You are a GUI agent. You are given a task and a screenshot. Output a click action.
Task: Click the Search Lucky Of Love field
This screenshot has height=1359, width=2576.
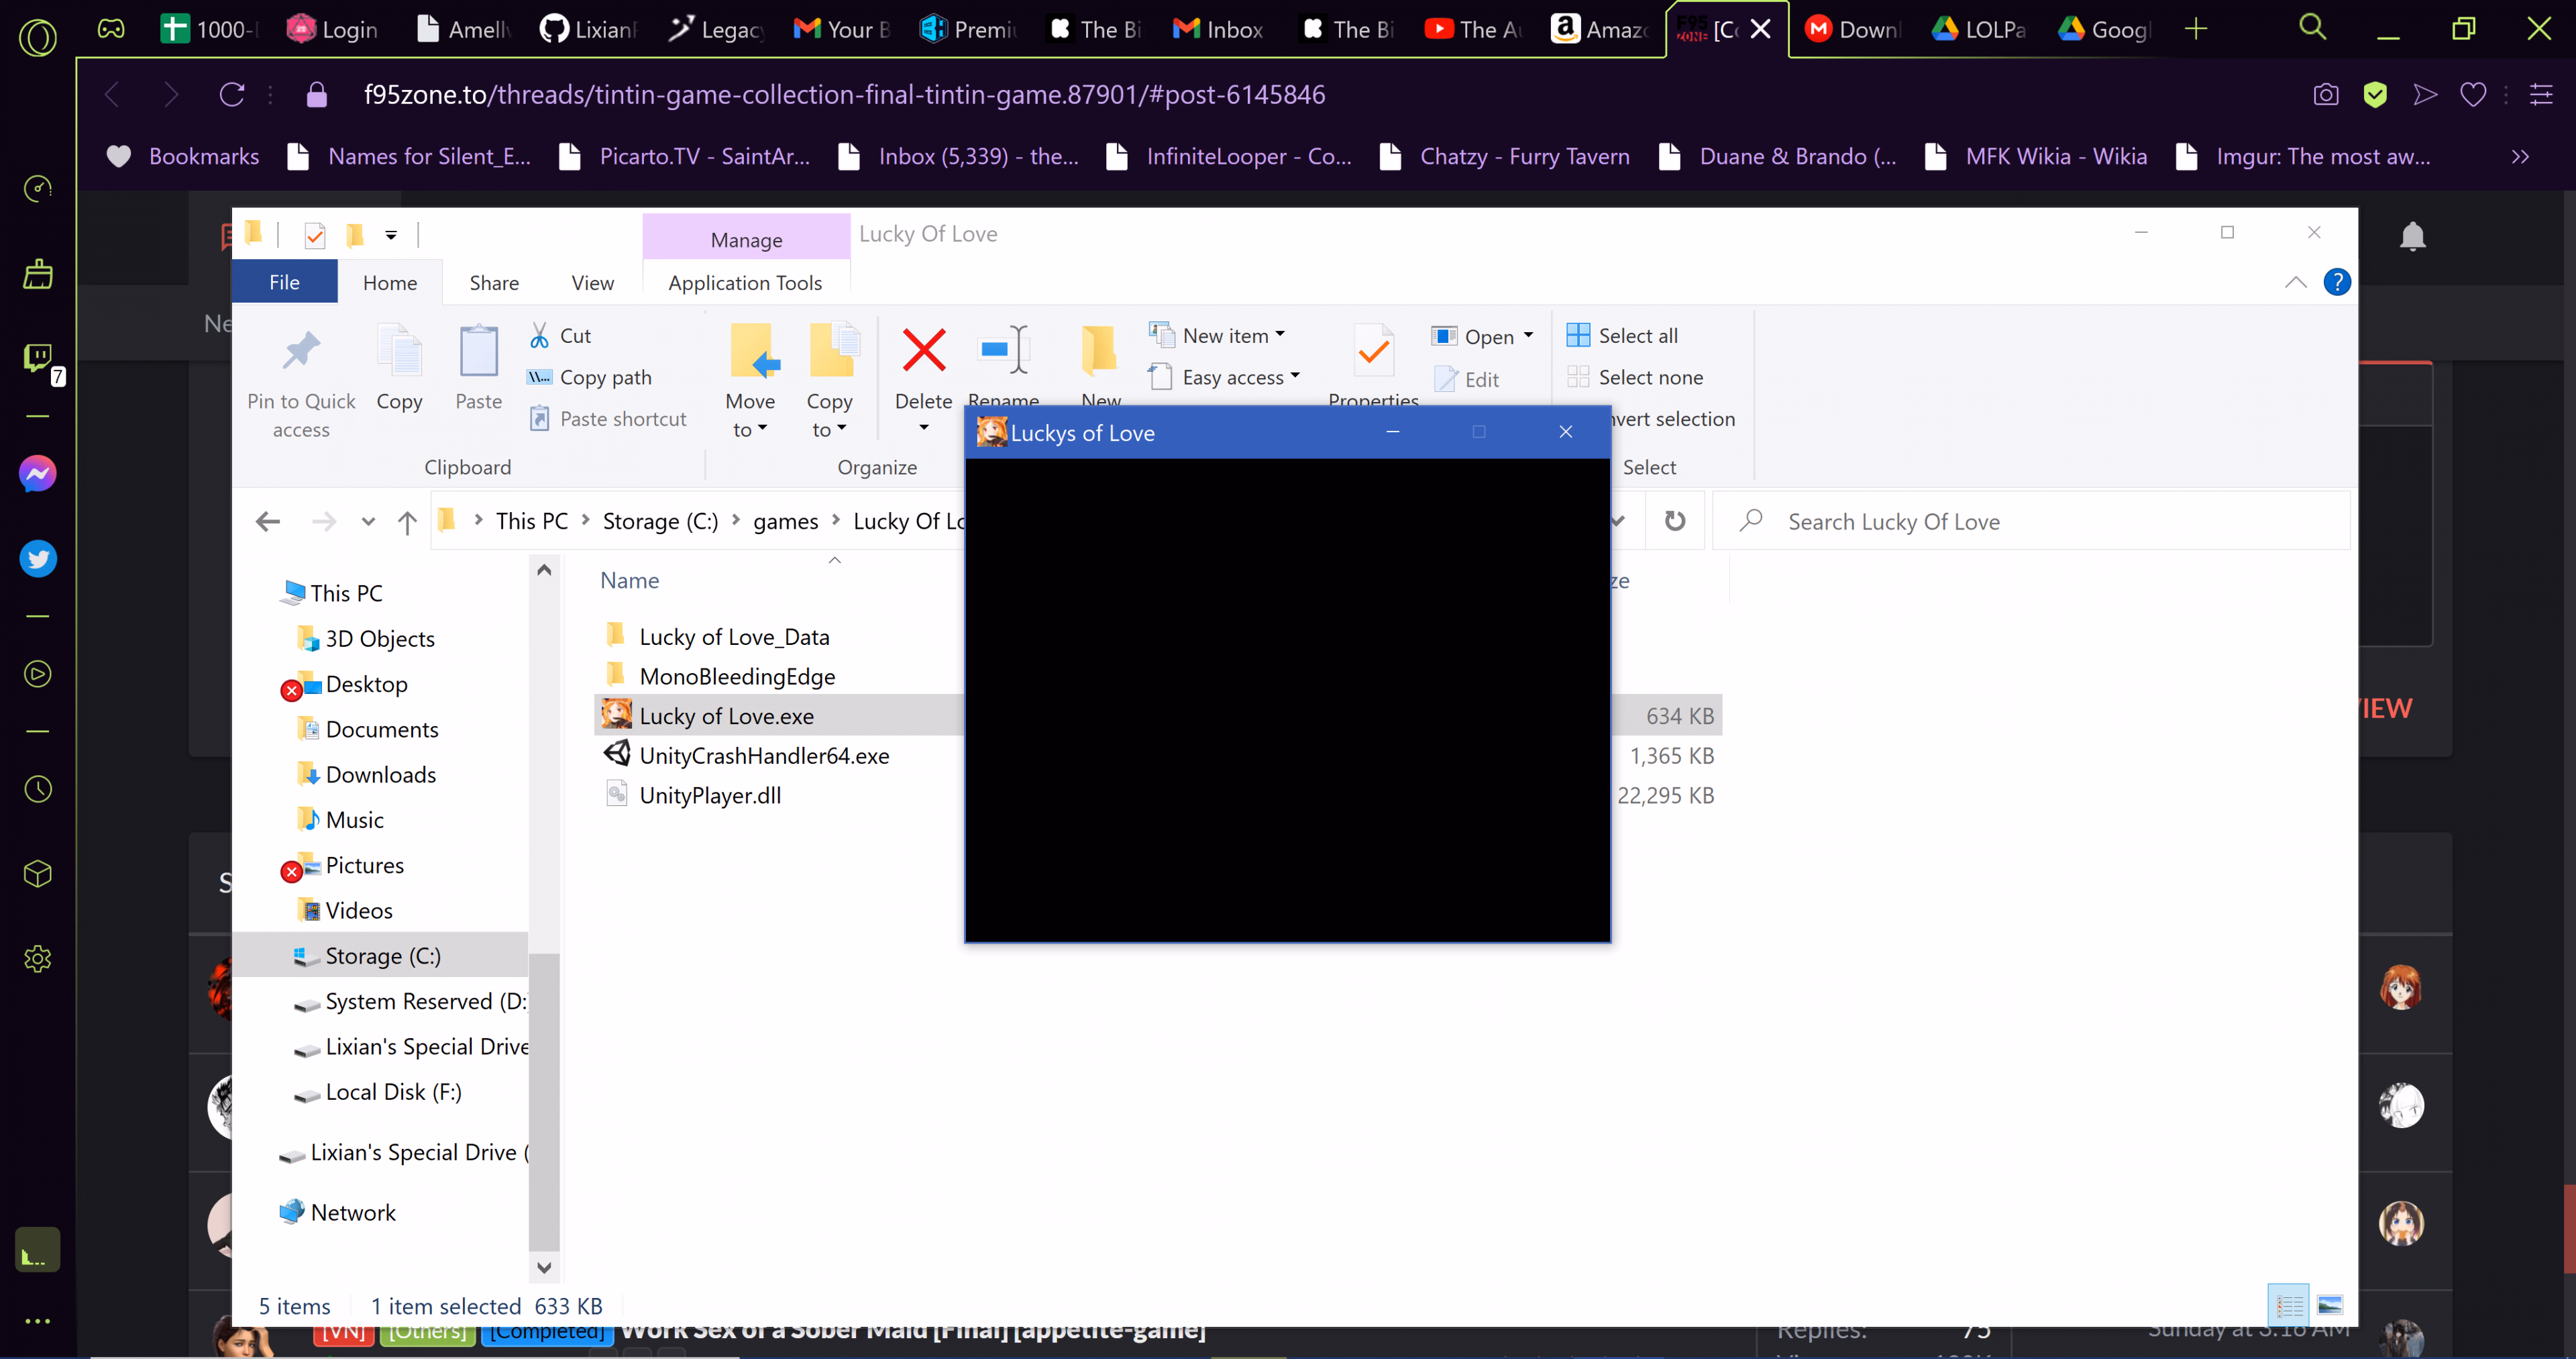[2031, 521]
